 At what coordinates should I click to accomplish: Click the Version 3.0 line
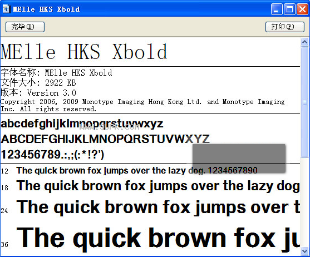pyautogui.click(x=38, y=93)
